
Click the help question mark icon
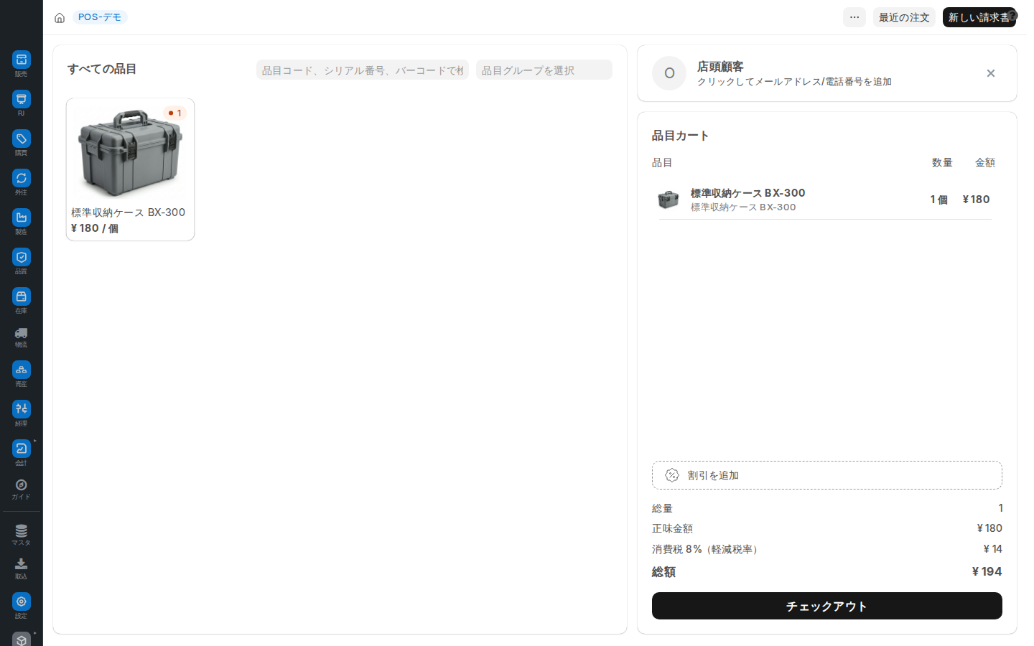(x=1012, y=15)
